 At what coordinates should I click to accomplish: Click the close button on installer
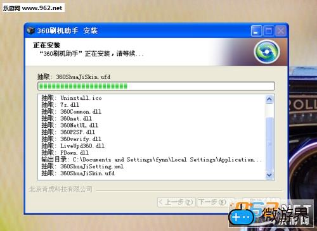click(281, 31)
